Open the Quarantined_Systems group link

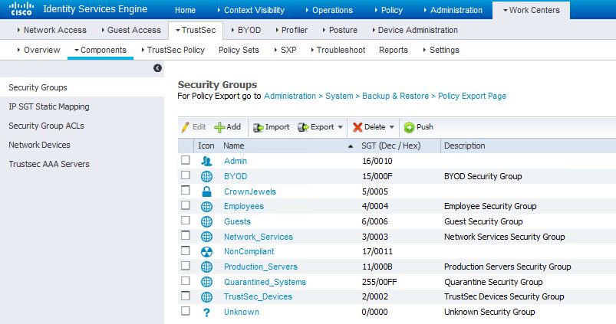pyautogui.click(x=265, y=282)
